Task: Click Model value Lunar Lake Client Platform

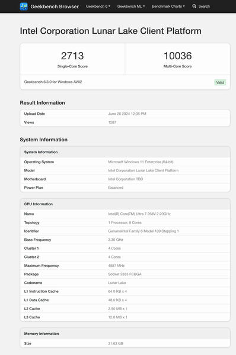Action: [143, 170]
